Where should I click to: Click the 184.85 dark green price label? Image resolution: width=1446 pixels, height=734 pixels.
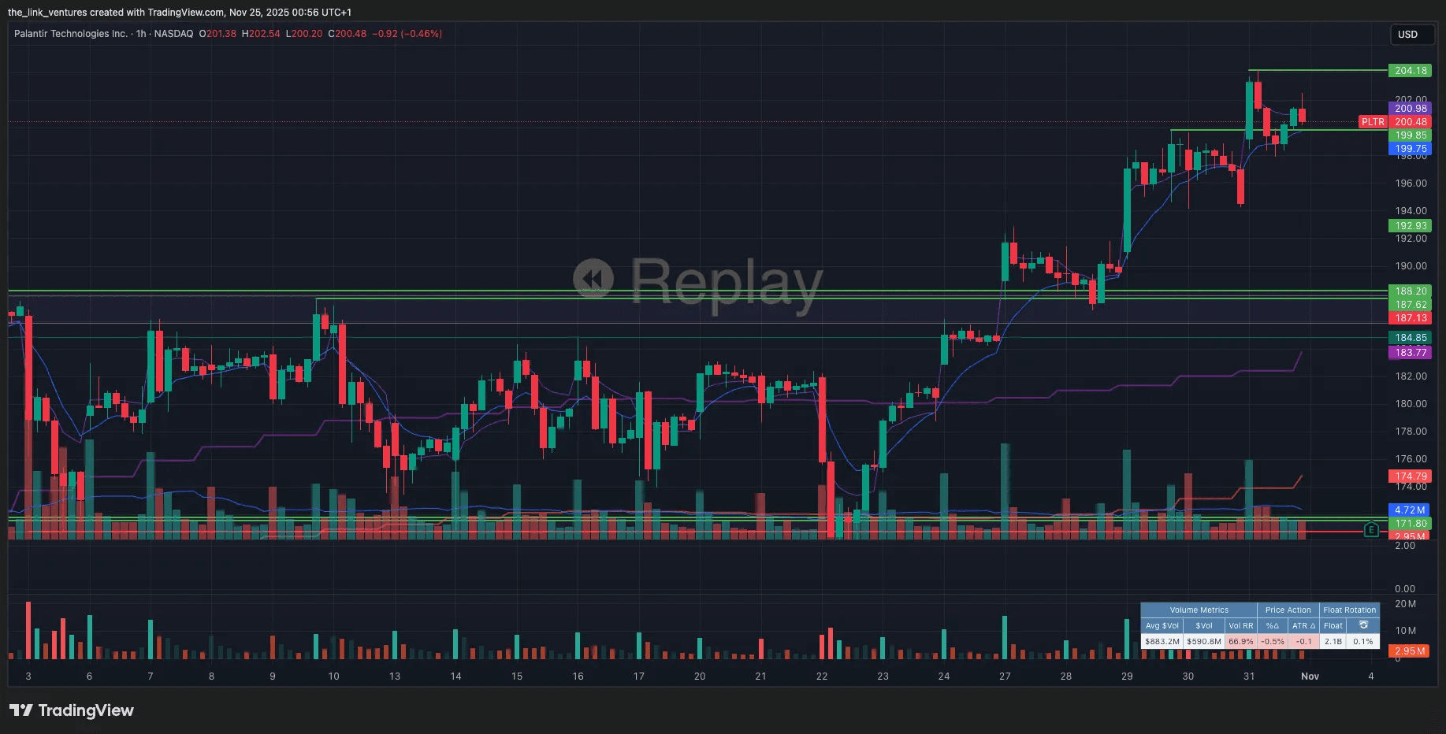point(1410,337)
